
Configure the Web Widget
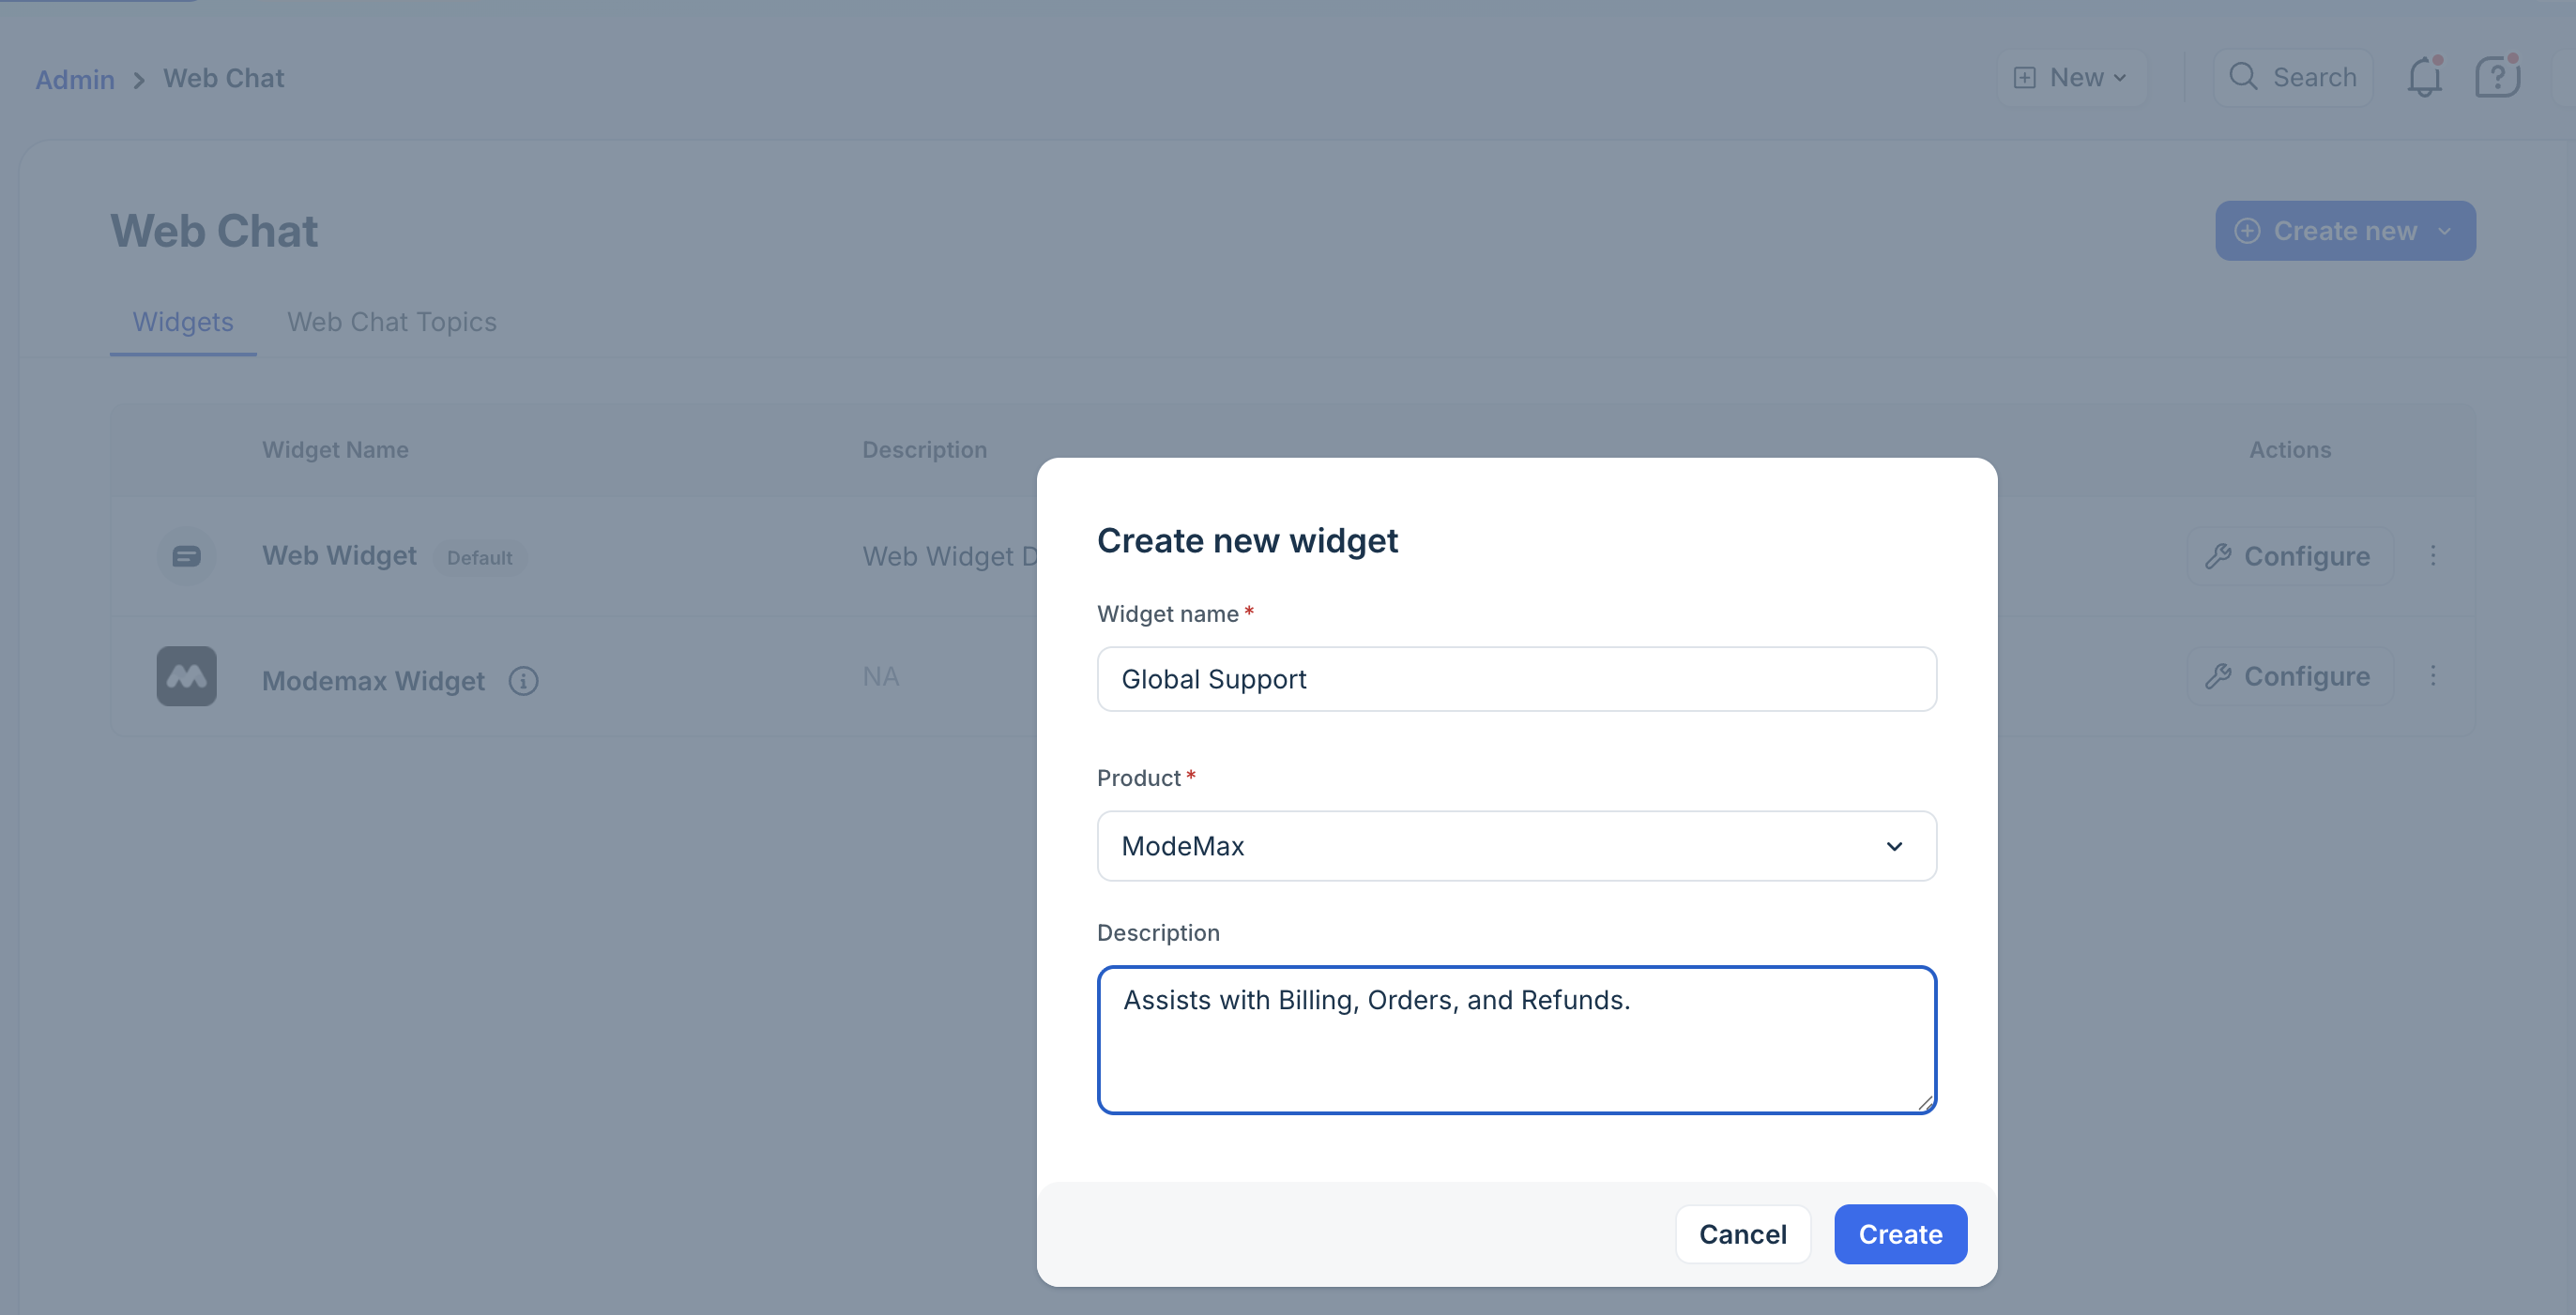tap(2289, 555)
